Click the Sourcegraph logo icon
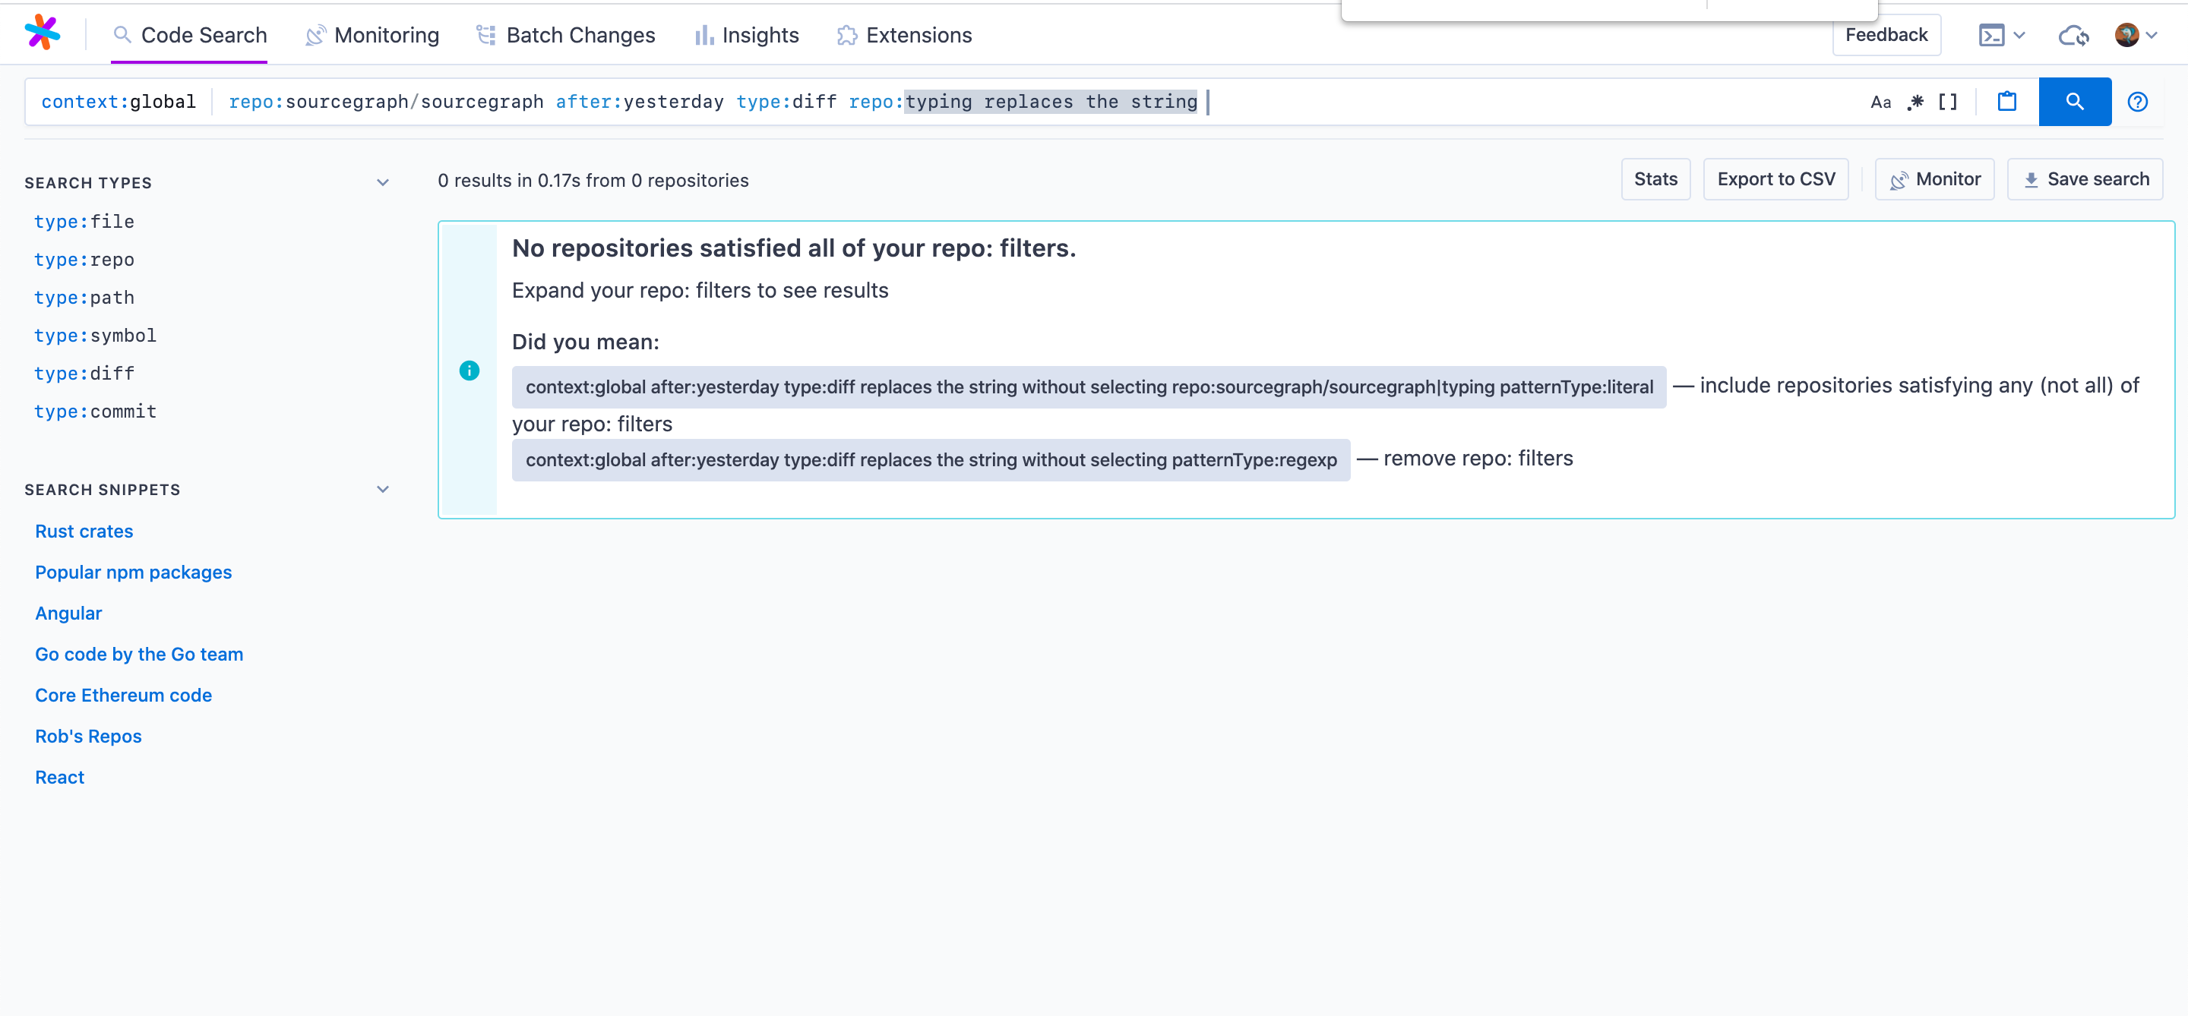This screenshot has height=1016, width=2188. coord(43,33)
